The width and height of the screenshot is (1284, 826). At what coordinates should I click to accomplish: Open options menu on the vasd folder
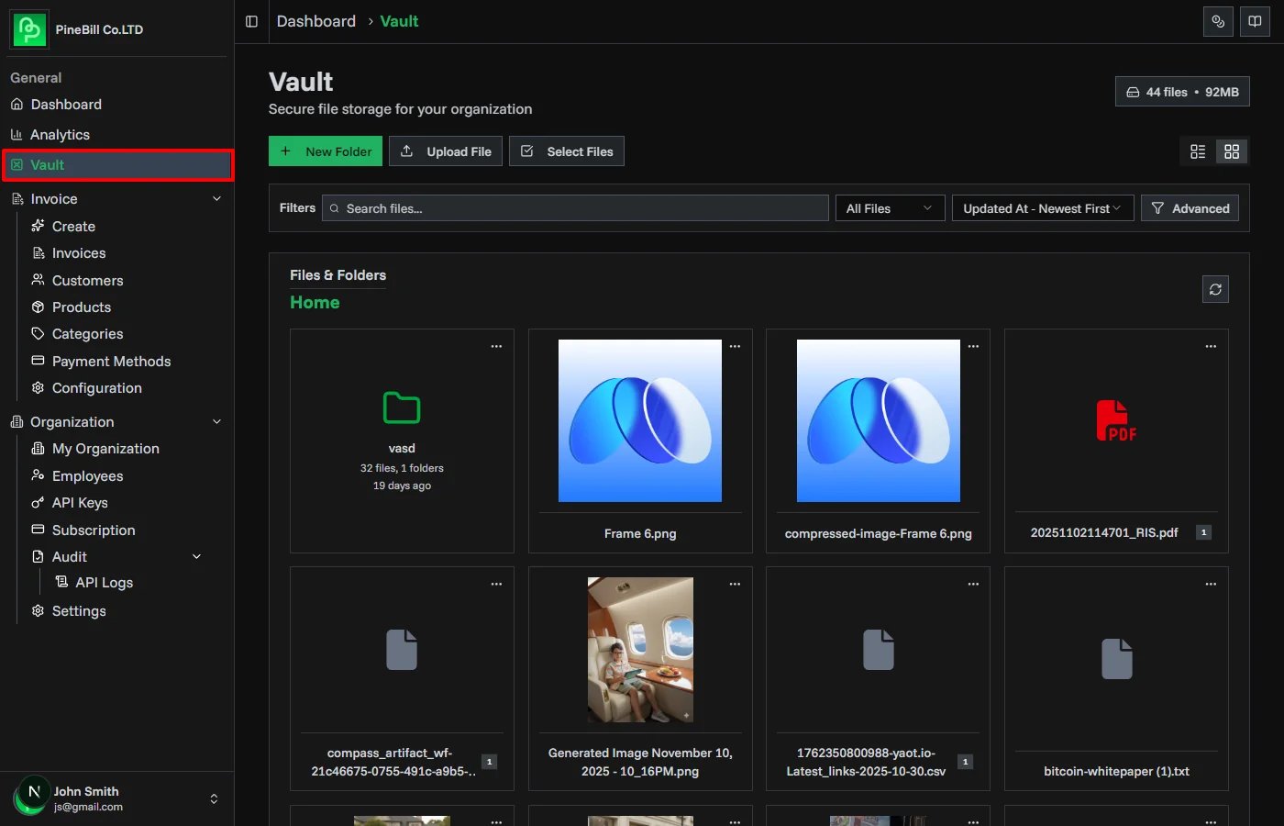[496, 346]
